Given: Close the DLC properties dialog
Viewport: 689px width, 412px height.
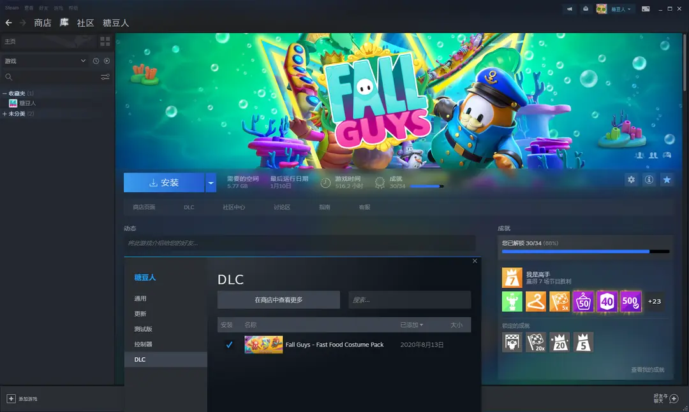Looking at the screenshot, I should pyautogui.click(x=475, y=261).
